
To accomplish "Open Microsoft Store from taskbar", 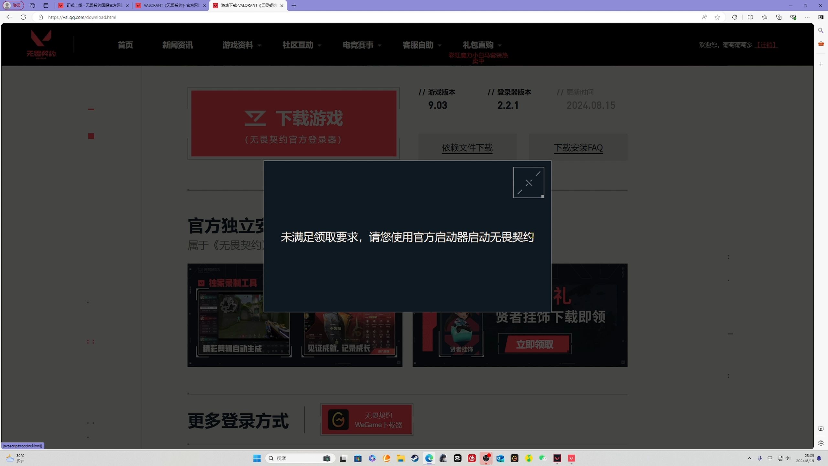I will [x=358, y=458].
